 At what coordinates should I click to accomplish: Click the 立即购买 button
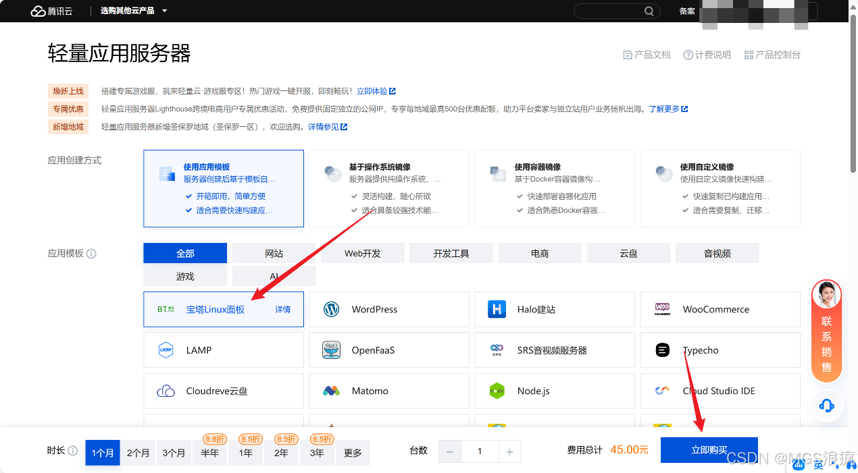[x=709, y=450]
